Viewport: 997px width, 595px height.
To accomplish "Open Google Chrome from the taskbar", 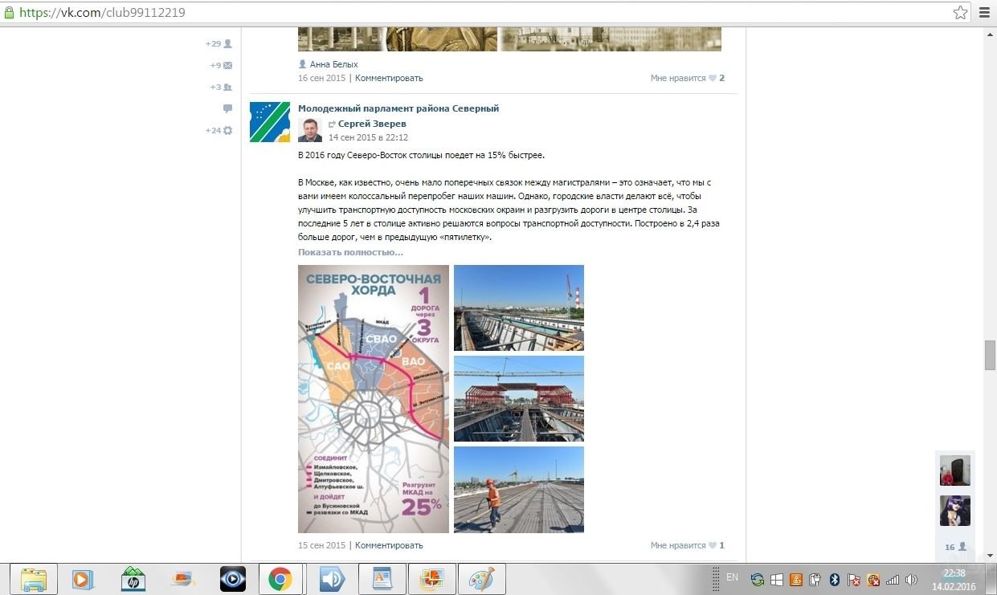I will 280,579.
